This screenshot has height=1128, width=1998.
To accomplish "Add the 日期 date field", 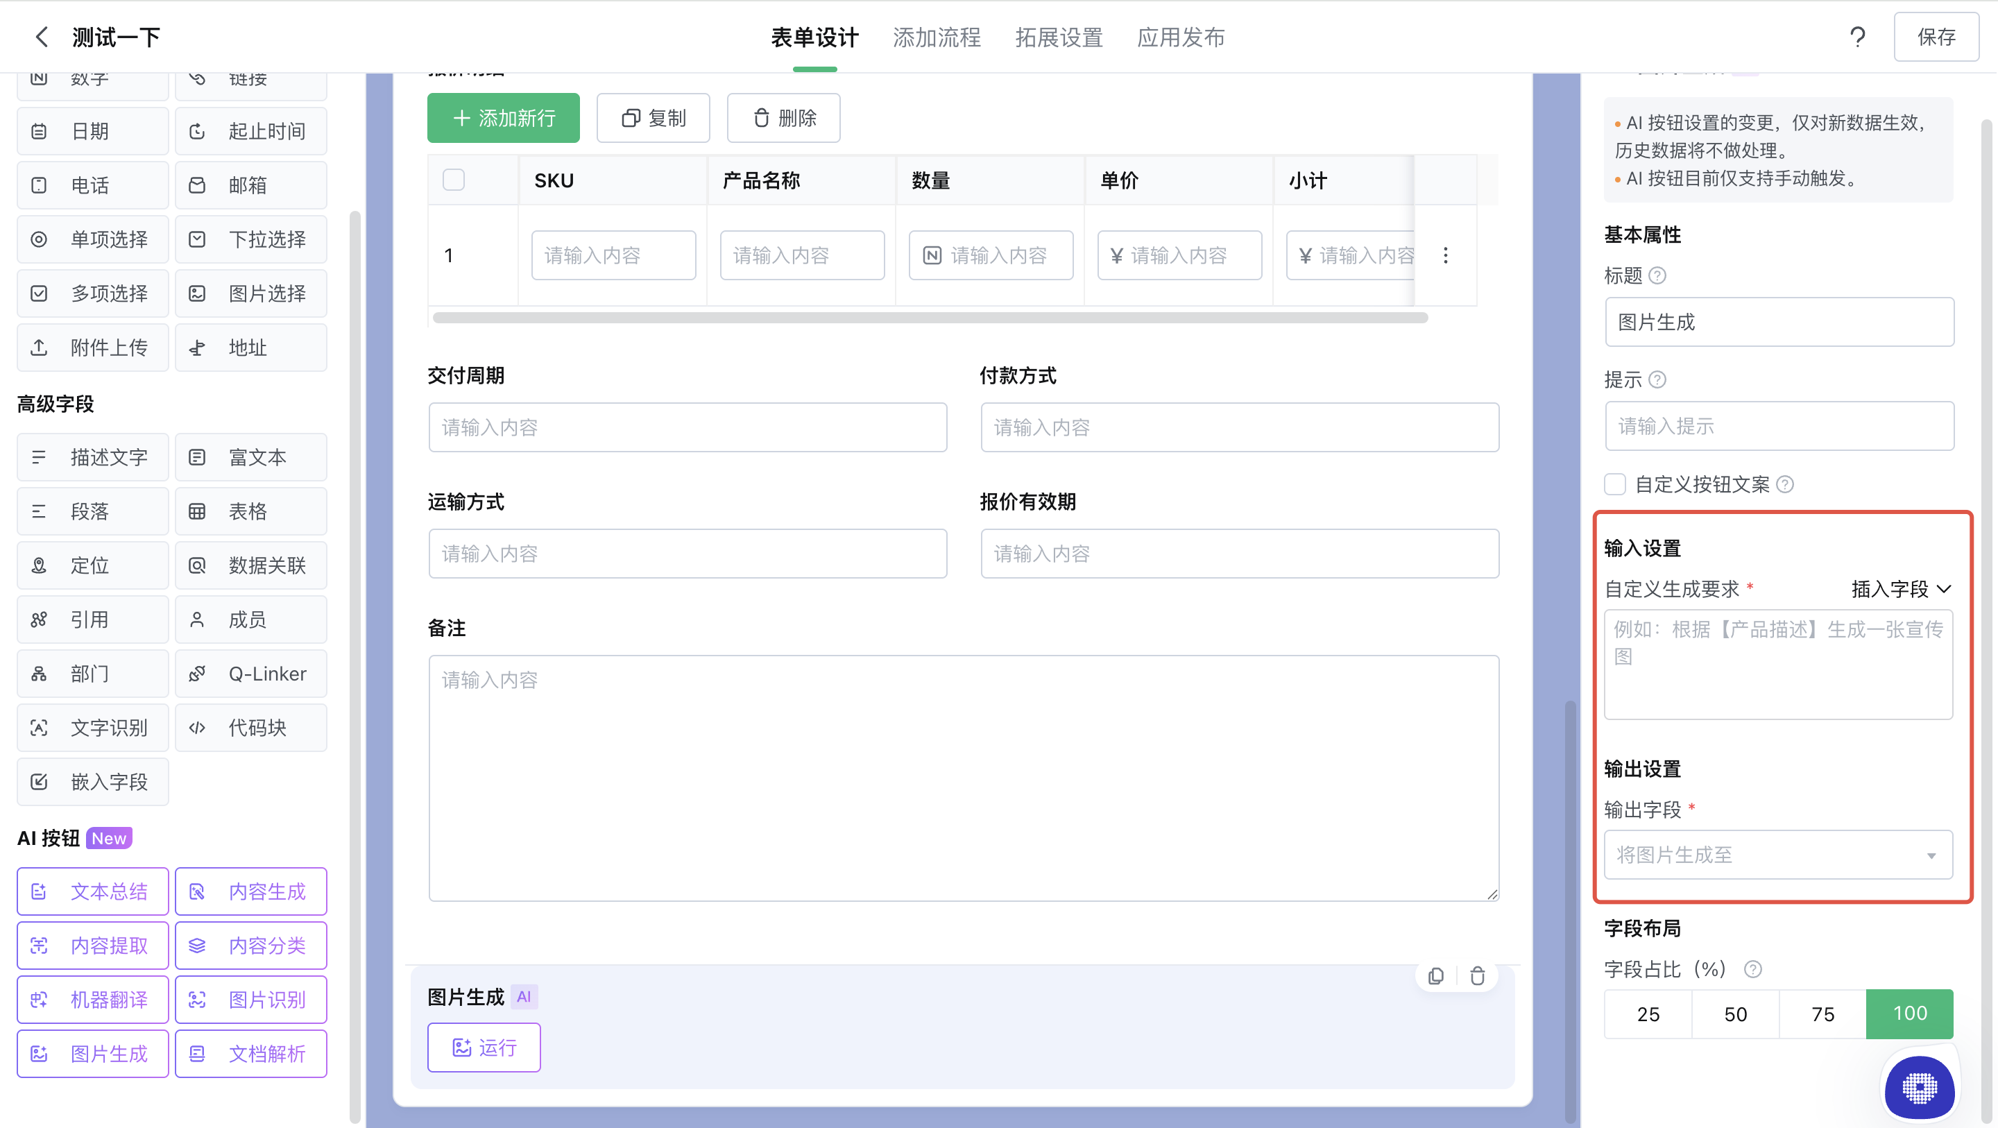I will pos(92,131).
